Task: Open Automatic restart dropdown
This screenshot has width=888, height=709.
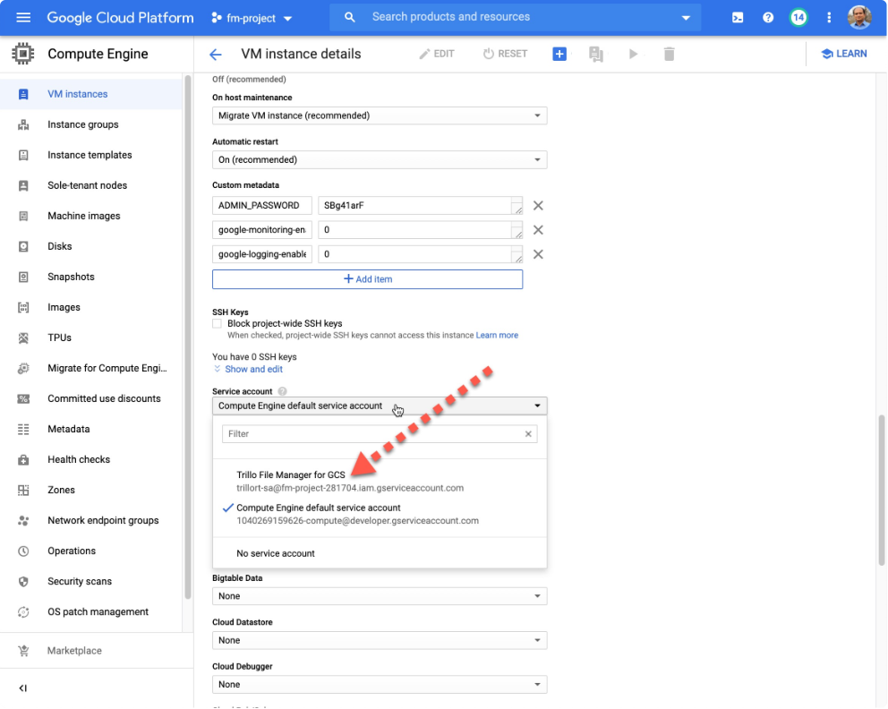Action: pos(380,159)
